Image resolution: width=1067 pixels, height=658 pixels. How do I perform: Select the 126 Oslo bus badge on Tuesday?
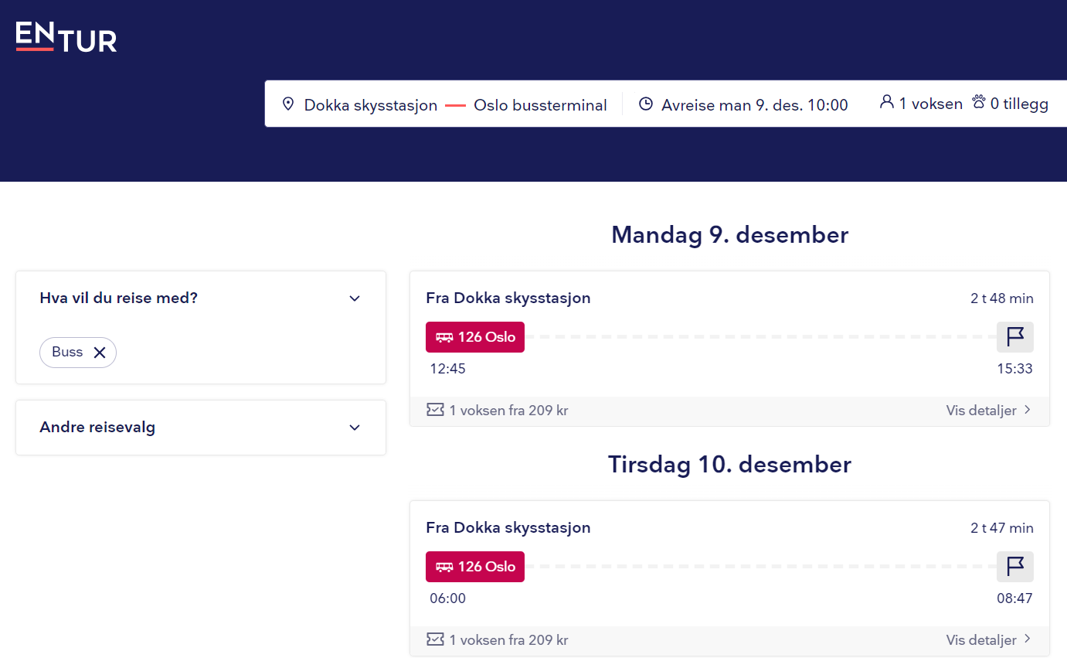point(475,567)
